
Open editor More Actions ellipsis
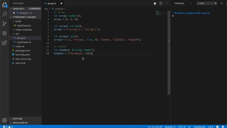pos(167,3)
